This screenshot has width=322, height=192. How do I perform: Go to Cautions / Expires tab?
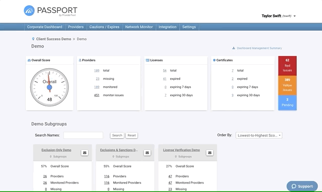click(x=104, y=27)
